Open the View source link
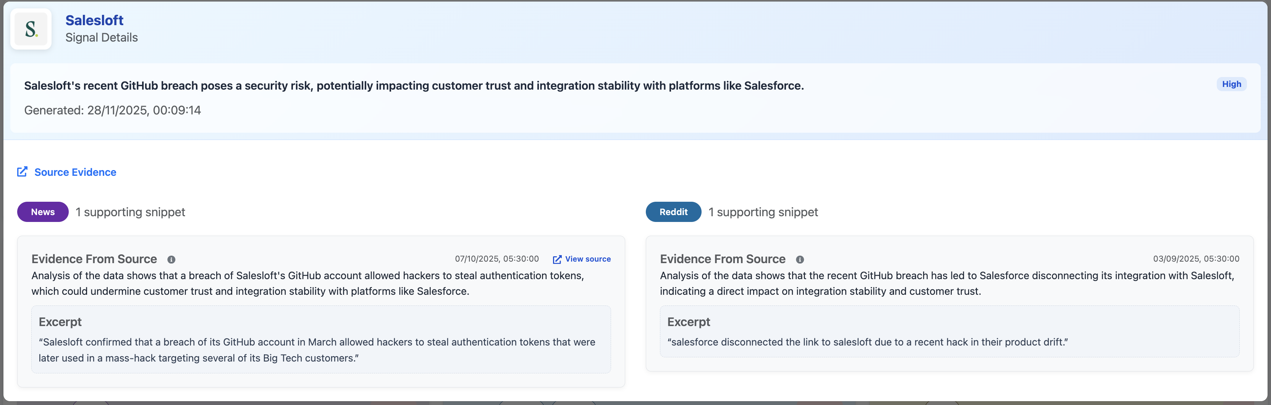 pos(587,259)
